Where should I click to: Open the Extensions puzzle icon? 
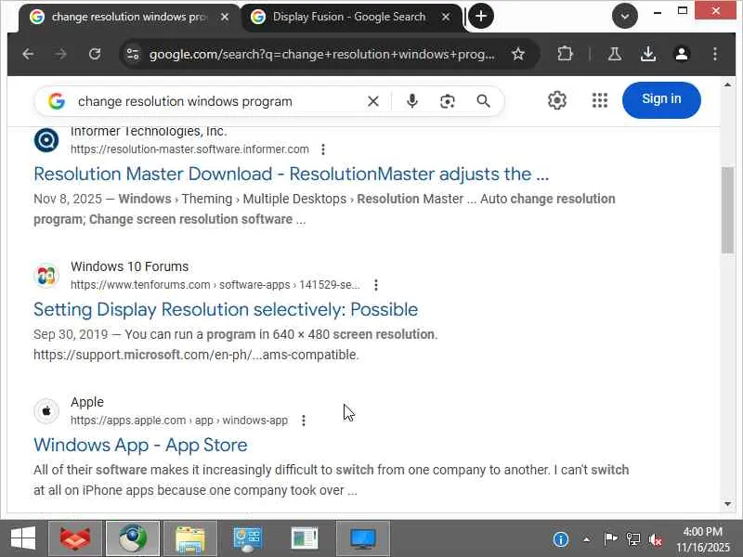565,54
